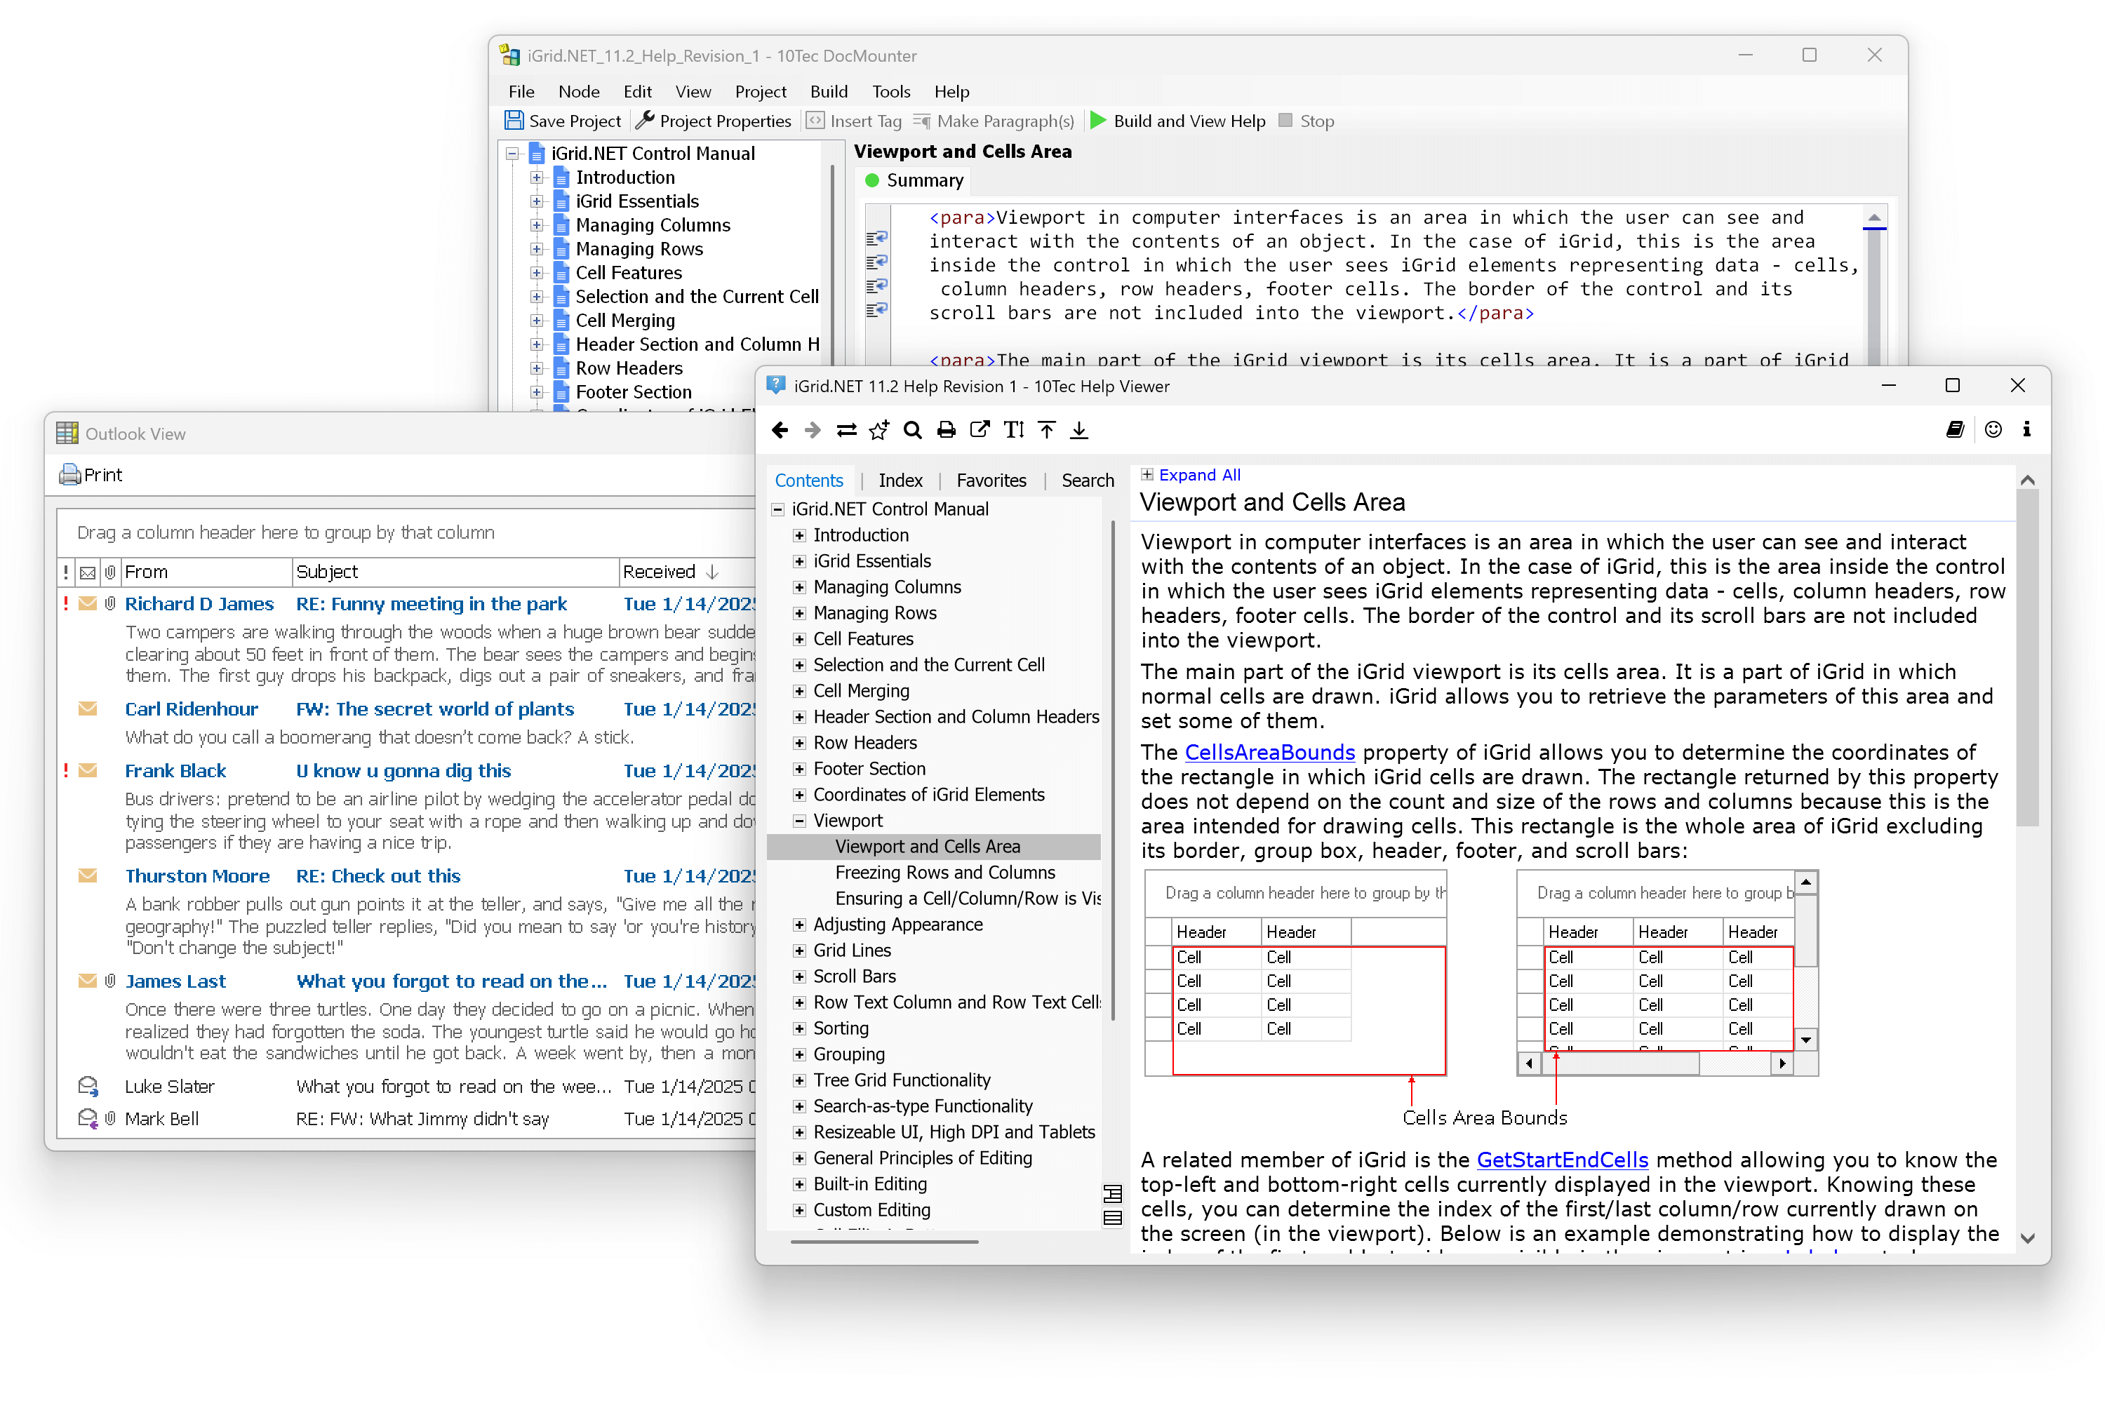Open Build menu in DocMounter
Viewport: 2105px width, 1403px height.
tap(829, 91)
